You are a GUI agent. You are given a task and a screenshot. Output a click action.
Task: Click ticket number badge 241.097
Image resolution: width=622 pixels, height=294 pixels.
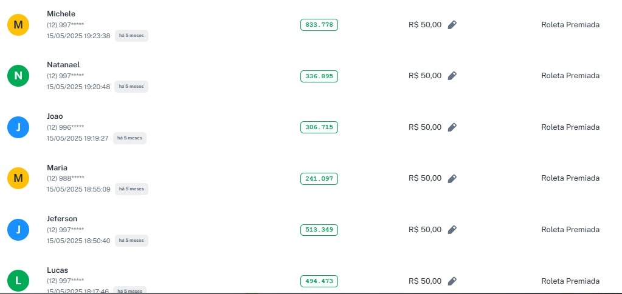(319, 179)
